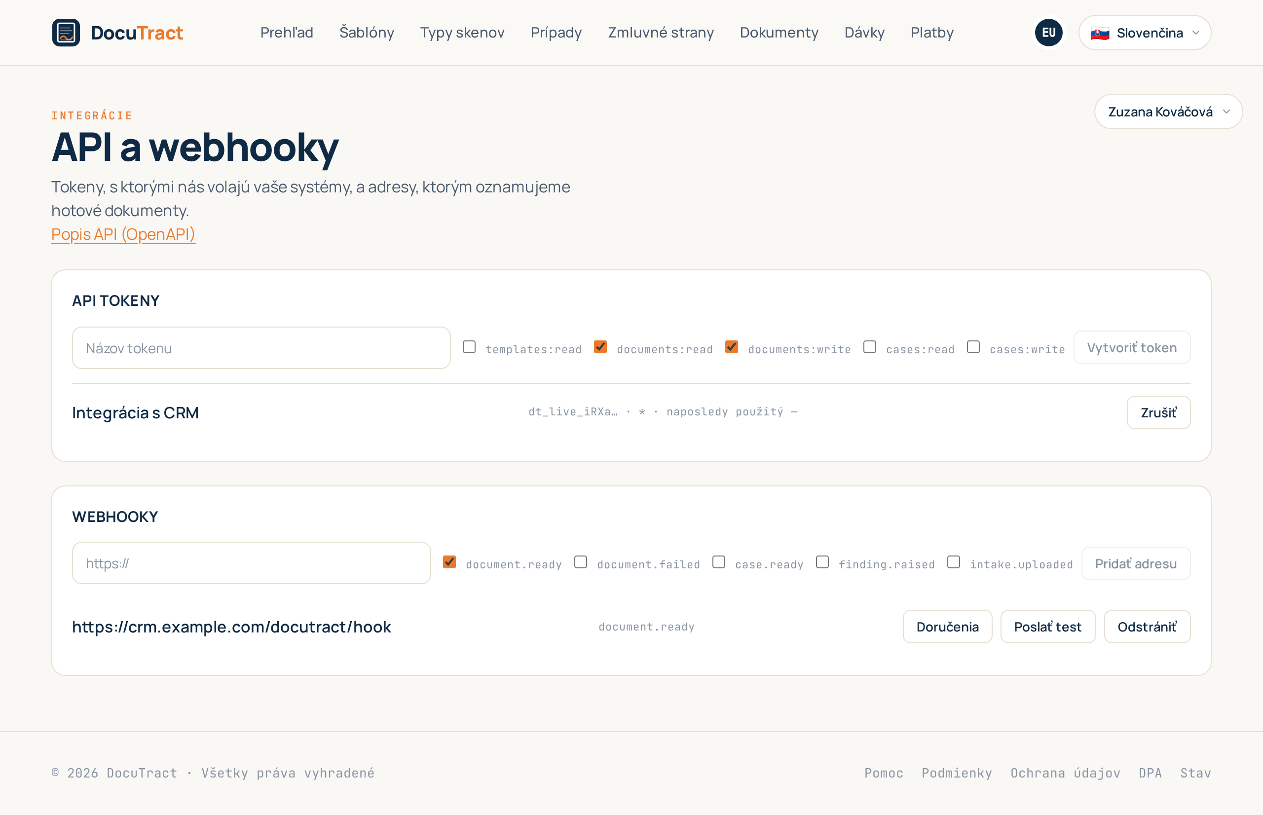The image size is (1263, 815).
Task: Open the Slovenčina language dropdown
Action: (x=1145, y=33)
